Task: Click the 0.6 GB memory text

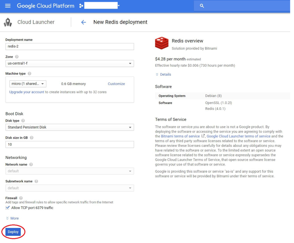Action: click(x=73, y=84)
